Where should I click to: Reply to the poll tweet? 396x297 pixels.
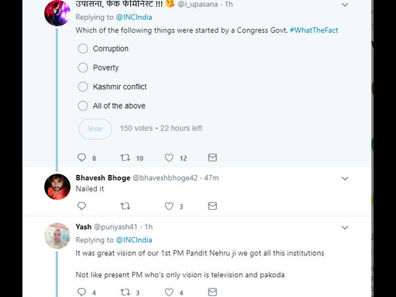(82, 158)
